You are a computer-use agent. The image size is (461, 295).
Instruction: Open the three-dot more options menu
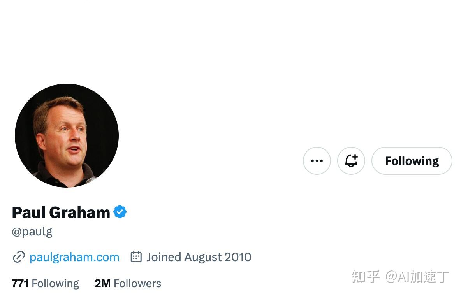[317, 161]
